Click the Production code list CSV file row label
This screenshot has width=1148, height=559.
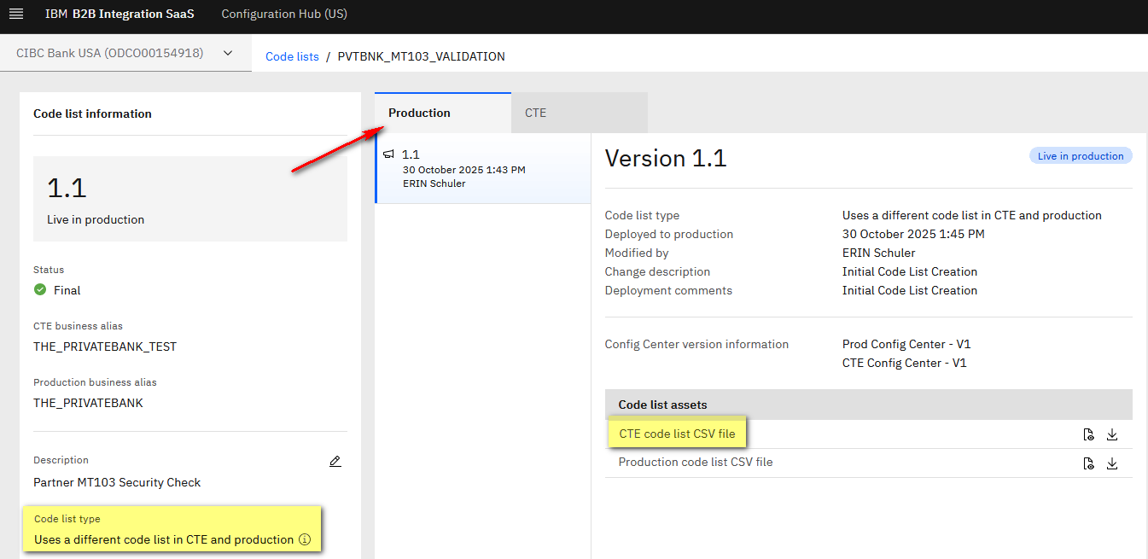coord(696,463)
